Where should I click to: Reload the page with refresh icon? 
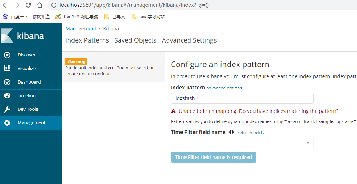point(28,5)
